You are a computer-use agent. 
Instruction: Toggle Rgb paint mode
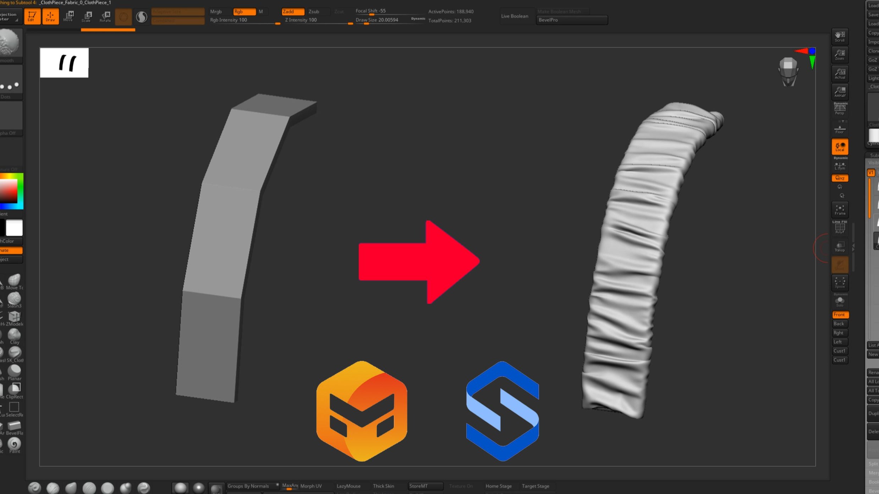click(x=244, y=11)
